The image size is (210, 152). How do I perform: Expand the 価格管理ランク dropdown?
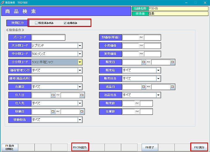coord(80,70)
